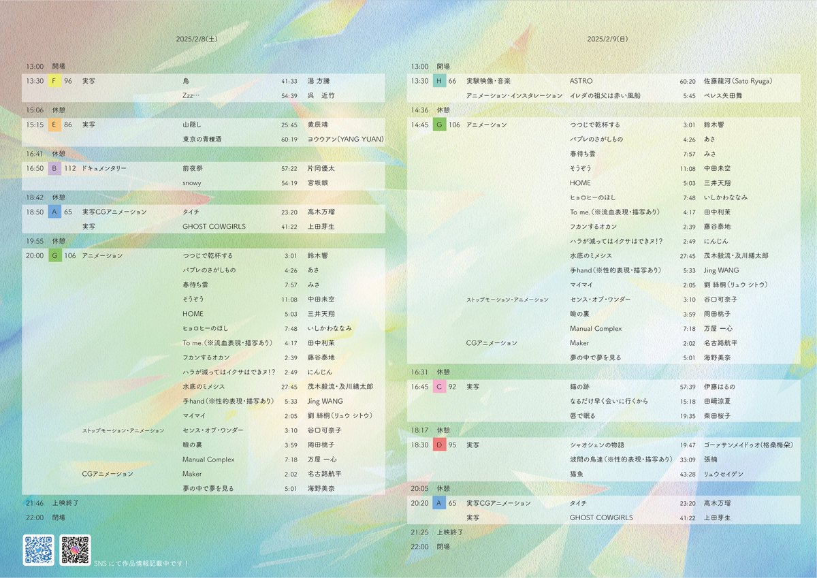Click the green G badge at 14:45
Viewport: 817px width, 578px height.
click(439, 125)
